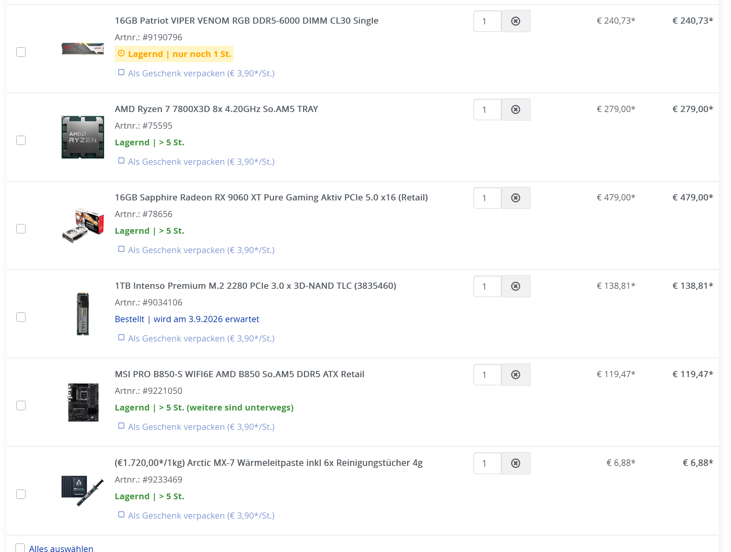Image resolution: width=731 pixels, height=552 pixels.
Task: Click the Arctic MX-7 paste thumbnail
Action: click(x=83, y=491)
